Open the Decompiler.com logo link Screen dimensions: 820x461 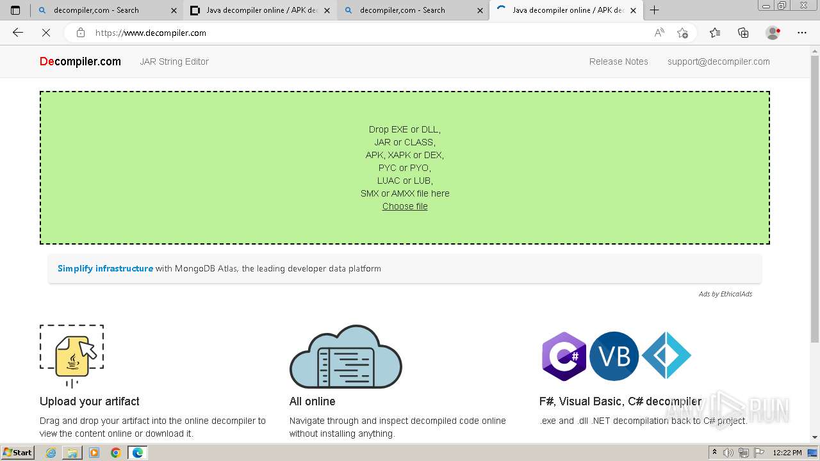pos(80,61)
